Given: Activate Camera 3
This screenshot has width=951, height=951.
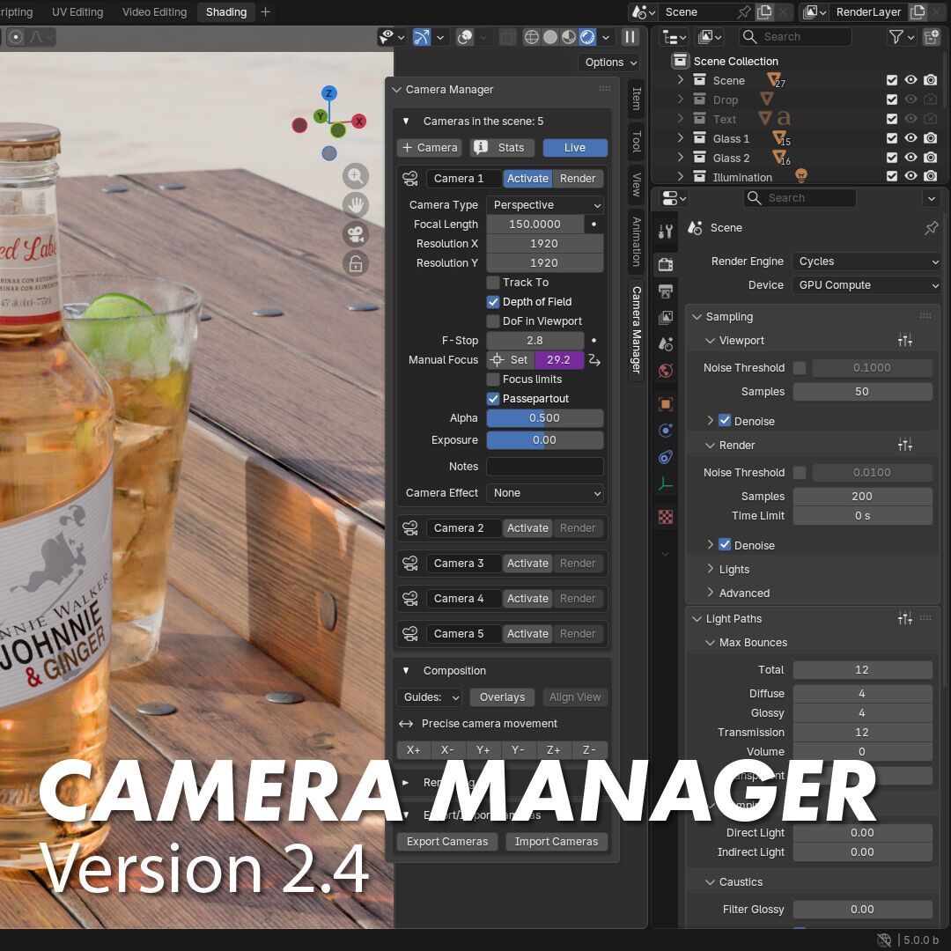Looking at the screenshot, I should 527,564.
